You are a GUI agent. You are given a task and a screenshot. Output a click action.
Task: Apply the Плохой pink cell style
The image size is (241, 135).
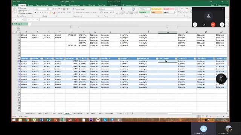pos(169,9)
